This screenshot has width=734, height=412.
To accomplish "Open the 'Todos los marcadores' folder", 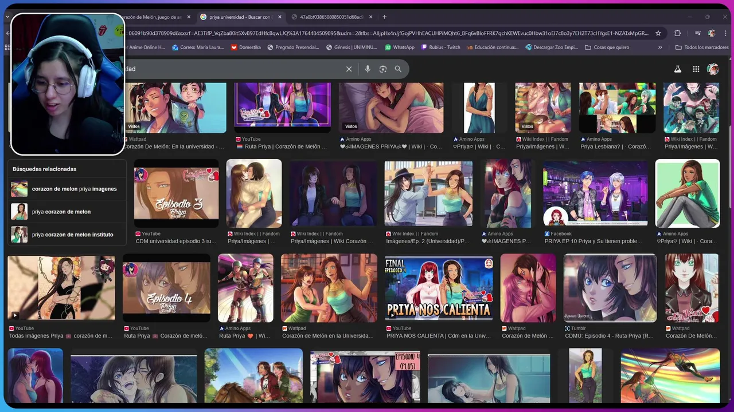I will pos(702,47).
